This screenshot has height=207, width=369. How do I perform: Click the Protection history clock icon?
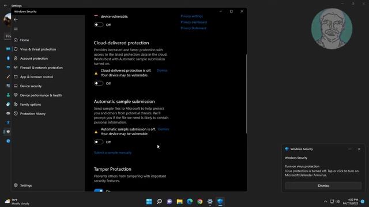tap(16, 114)
